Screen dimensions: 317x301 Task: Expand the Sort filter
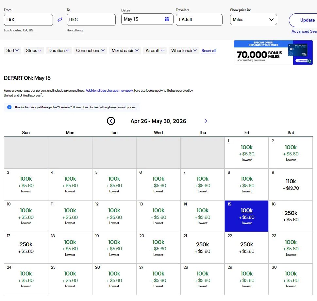click(x=12, y=50)
